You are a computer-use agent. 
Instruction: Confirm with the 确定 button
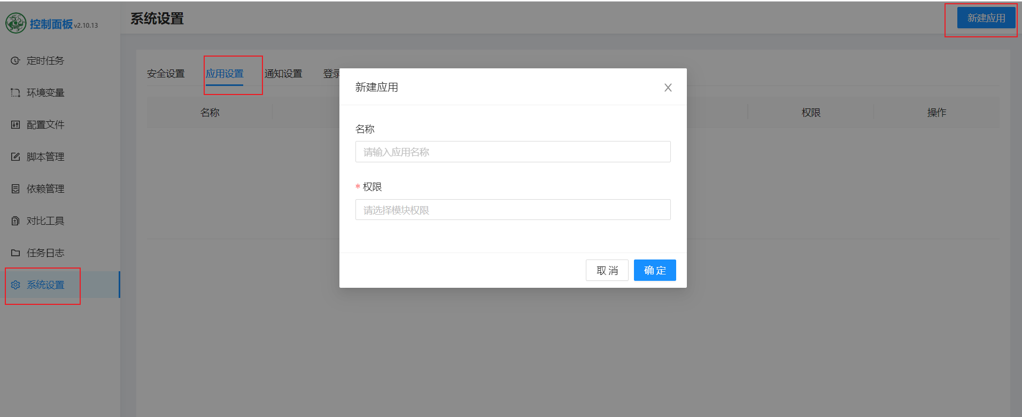tap(655, 270)
